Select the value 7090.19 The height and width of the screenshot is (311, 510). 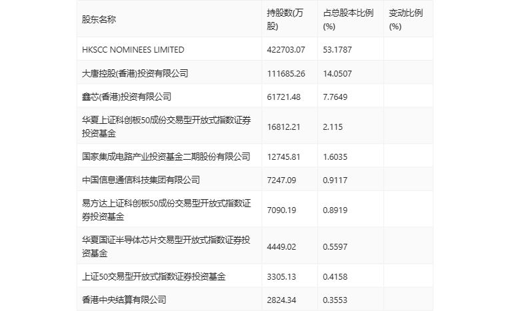pos(281,210)
